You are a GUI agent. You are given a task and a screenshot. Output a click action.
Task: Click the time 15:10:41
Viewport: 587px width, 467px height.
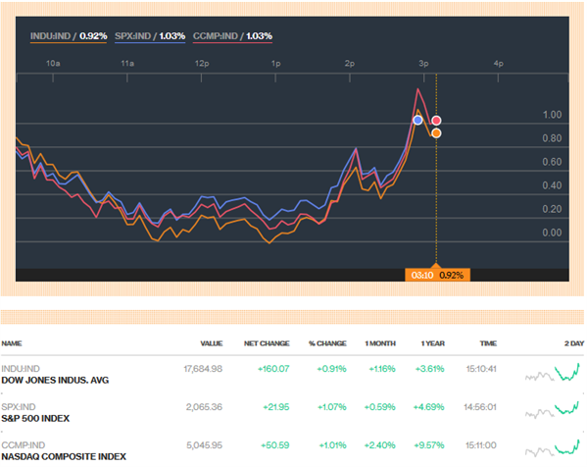pyautogui.click(x=481, y=369)
